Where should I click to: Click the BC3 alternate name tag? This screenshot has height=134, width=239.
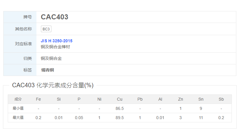pos(46,29)
